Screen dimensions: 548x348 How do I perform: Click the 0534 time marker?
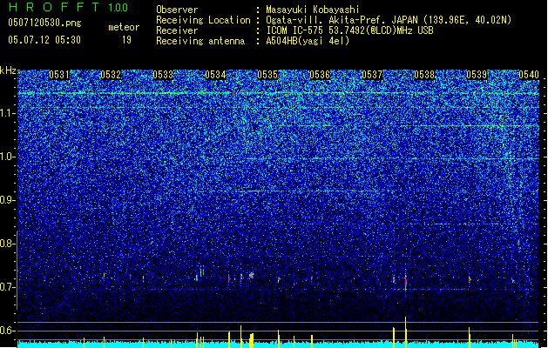(x=215, y=75)
